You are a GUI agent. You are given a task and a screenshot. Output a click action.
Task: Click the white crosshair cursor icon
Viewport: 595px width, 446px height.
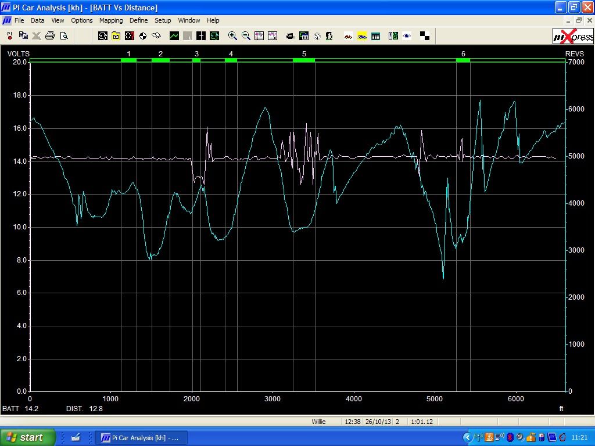[201, 35]
